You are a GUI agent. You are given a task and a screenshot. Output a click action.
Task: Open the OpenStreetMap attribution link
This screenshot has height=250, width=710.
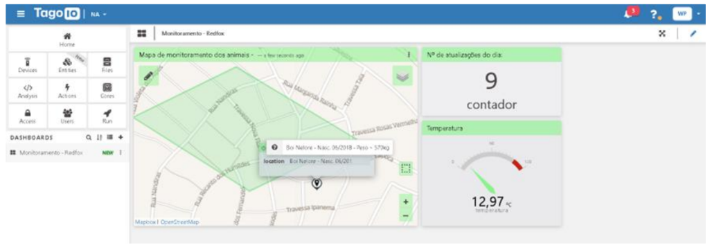pyautogui.click(x=180, y=222)
